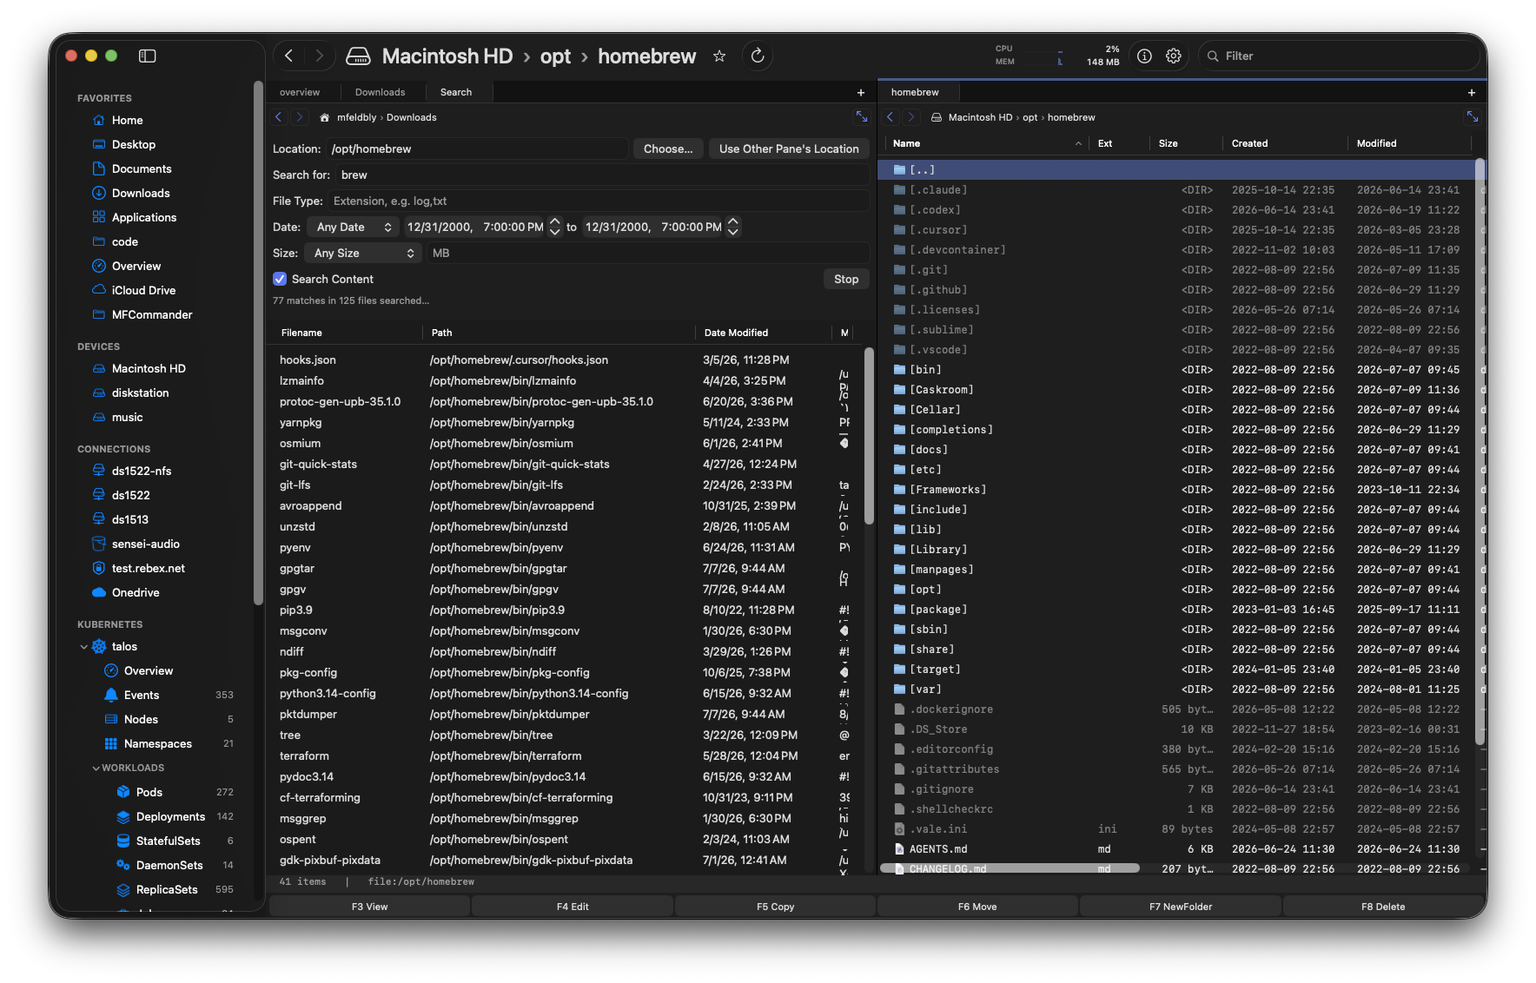Click the Choose... location button
The image size is (1536, 983).
tap(668, 148)
